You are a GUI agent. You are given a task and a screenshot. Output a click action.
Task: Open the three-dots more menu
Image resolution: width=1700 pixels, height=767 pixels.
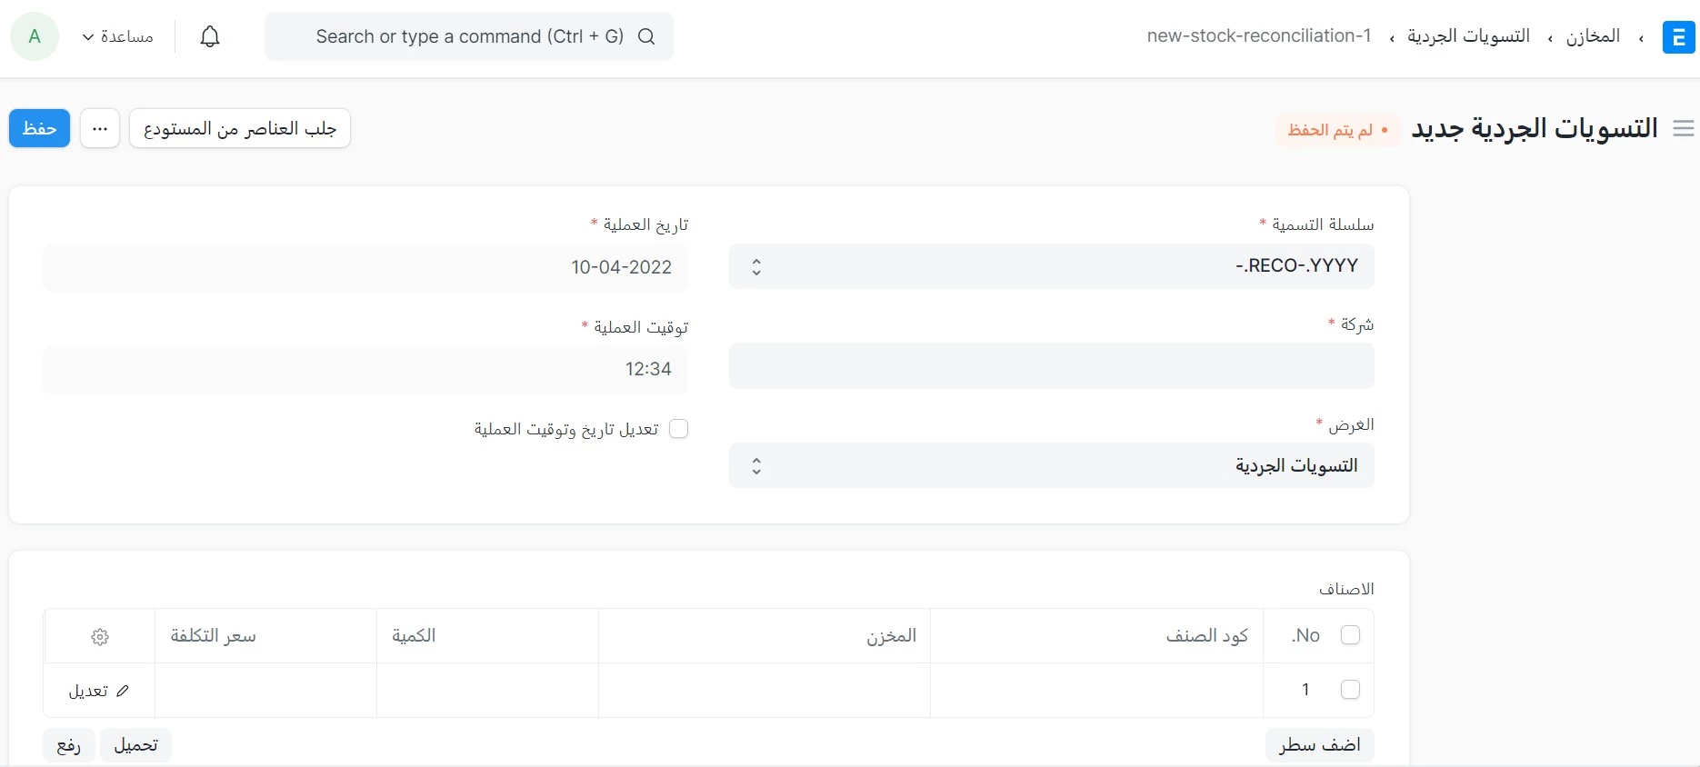pyautogui.click(x=100, y=128)
